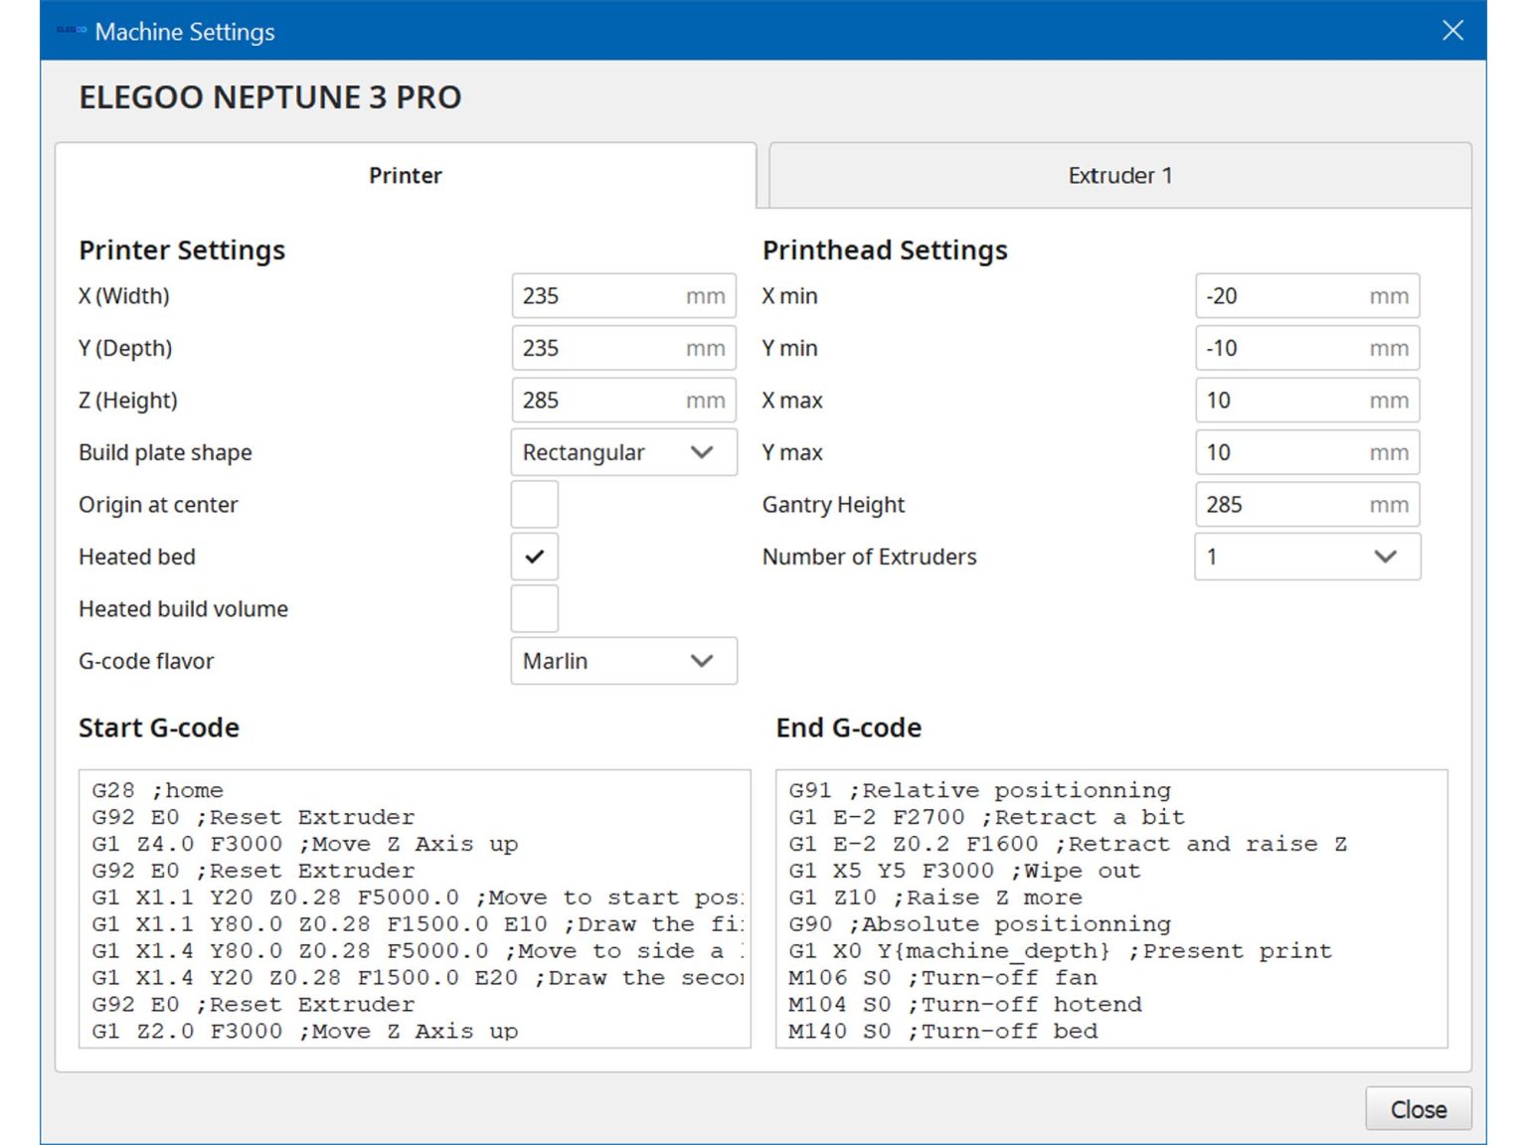Disable the Heated bed checkbox
1527x1145 pixels.
[x=534, y=557]
